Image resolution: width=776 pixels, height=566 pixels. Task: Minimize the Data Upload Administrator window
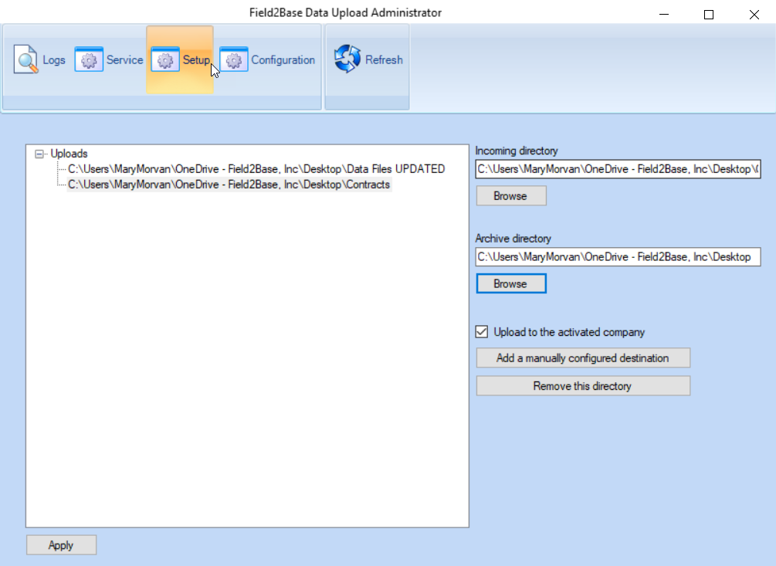pyautogui.click(x=664, y=15)
